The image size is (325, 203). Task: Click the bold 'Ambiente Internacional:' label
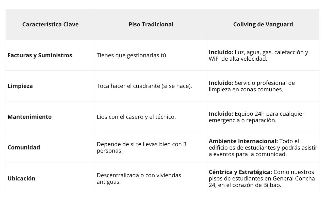click(x=243, y=141)
